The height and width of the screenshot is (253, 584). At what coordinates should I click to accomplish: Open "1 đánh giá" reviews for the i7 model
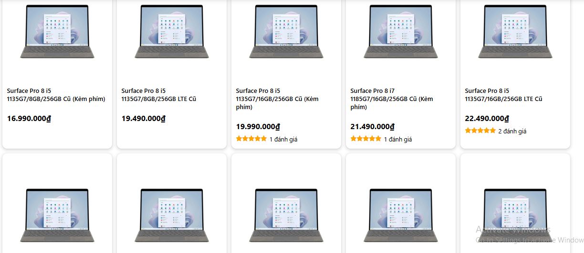(x=398, y=140)
